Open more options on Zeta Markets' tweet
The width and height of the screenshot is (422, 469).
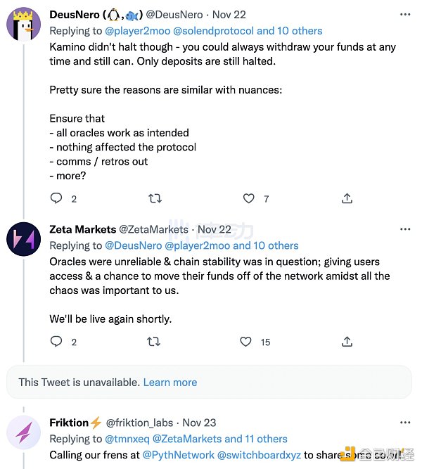coord(404,229)
